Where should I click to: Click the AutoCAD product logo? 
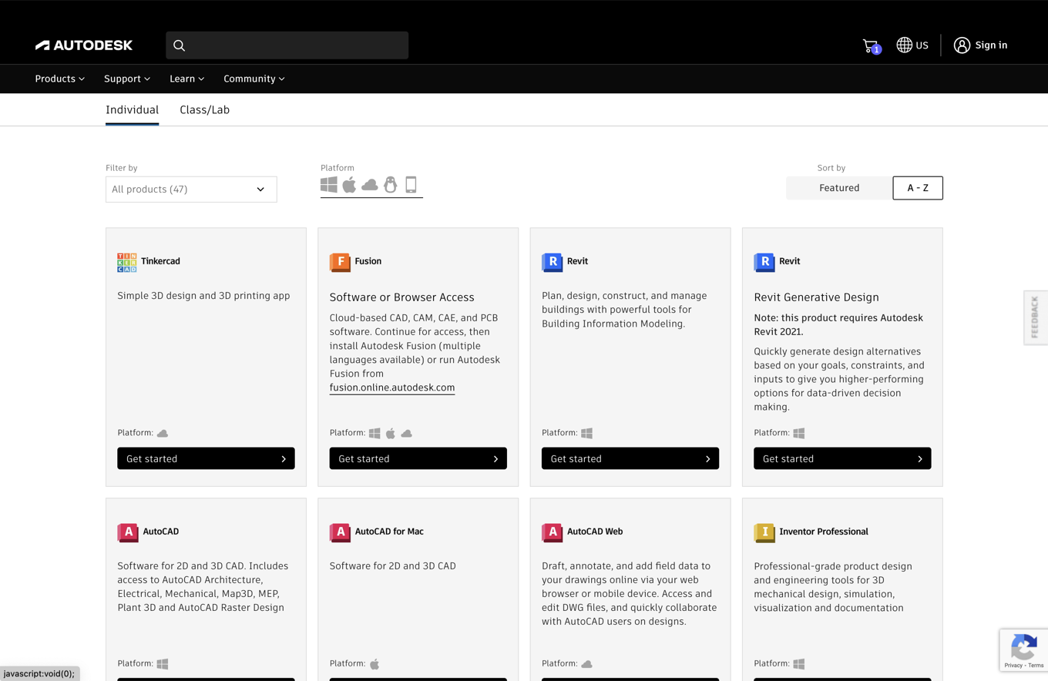point(128,532)
